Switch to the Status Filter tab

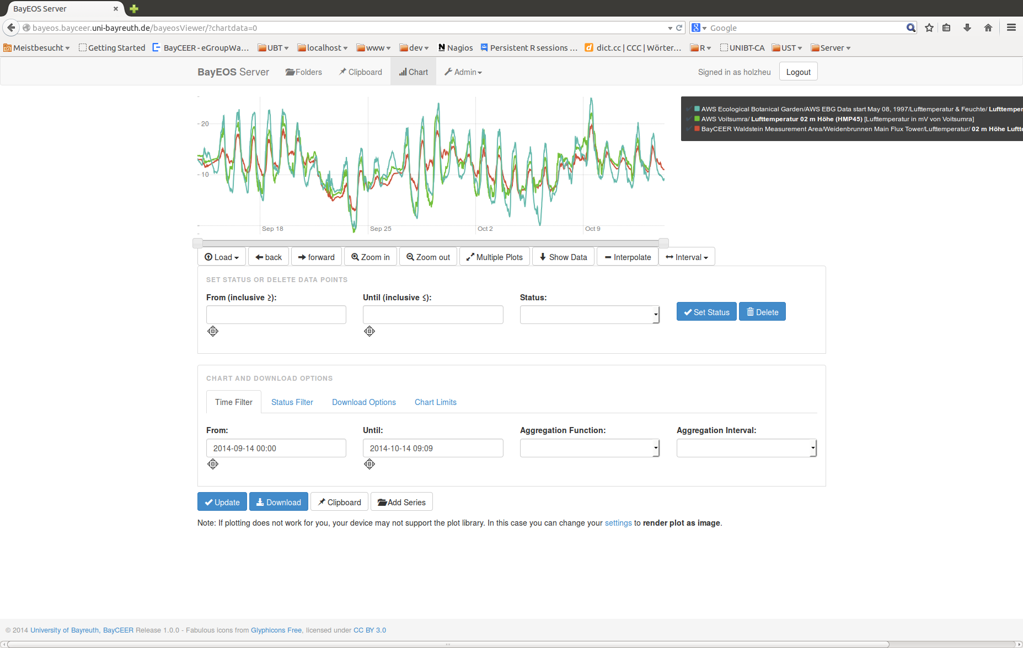pos(292,402)
